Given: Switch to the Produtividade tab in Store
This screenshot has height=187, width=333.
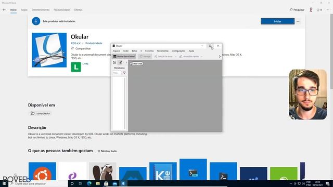Looking at the screenshot, I should (x=61, y=10).
